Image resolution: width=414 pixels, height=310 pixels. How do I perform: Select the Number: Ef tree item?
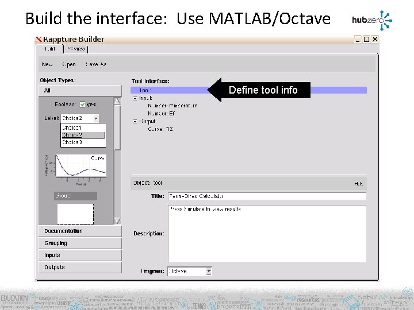tap(162, 114)
